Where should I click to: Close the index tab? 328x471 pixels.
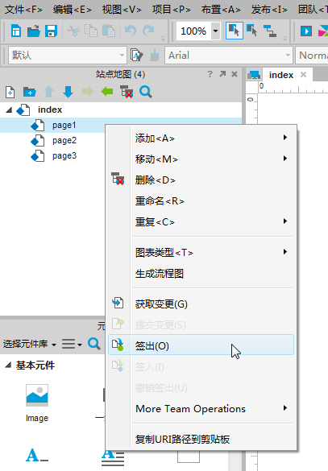tap(303, 75)
